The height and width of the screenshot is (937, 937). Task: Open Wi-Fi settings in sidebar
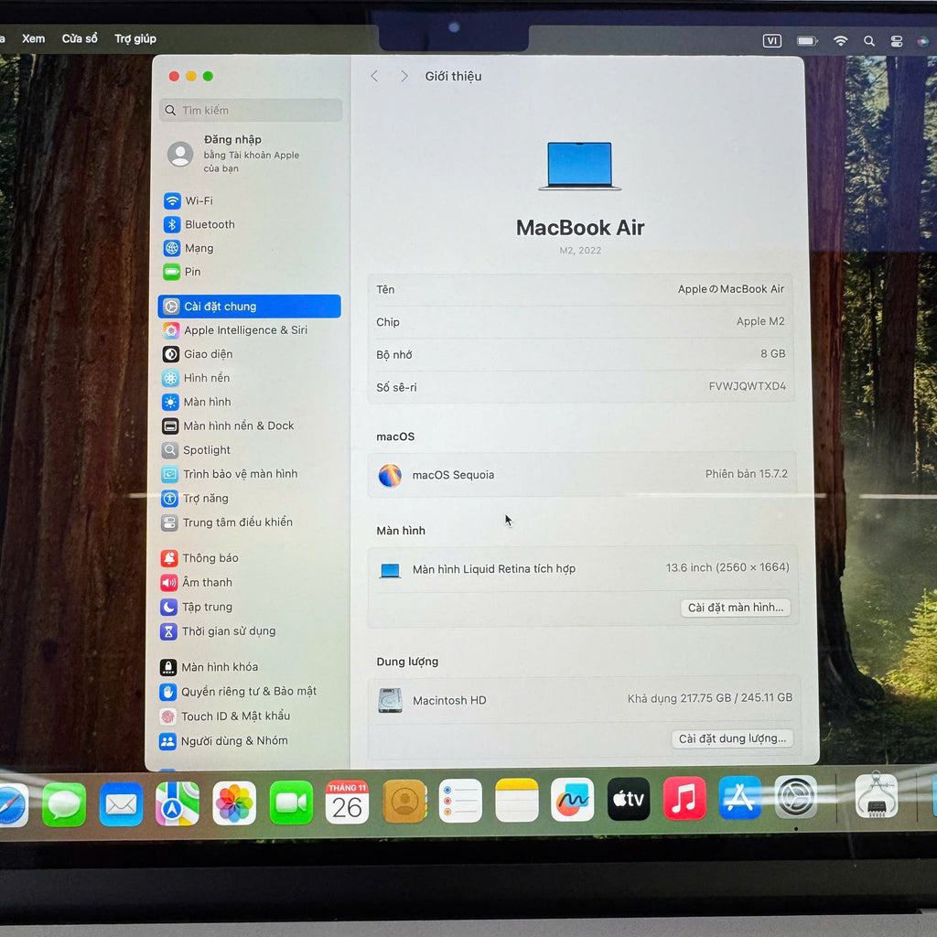[x=199, y=201]
